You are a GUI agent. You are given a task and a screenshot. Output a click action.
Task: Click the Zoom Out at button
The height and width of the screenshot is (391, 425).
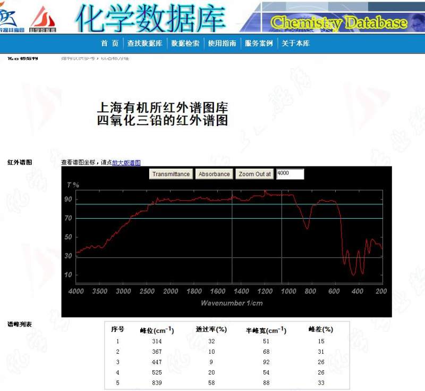coord(255,174)
